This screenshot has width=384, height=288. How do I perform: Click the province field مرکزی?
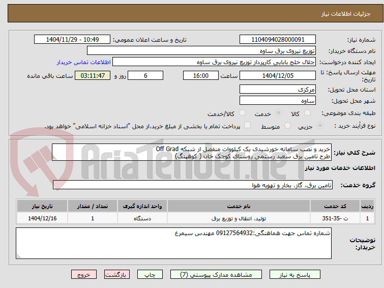[x=278, y=89]
